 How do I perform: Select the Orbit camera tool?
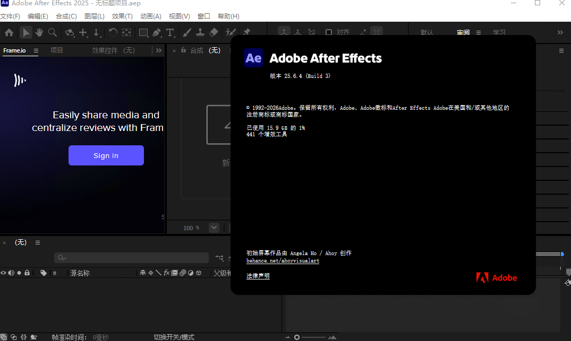pyautogui.click(x=70, y=33)
